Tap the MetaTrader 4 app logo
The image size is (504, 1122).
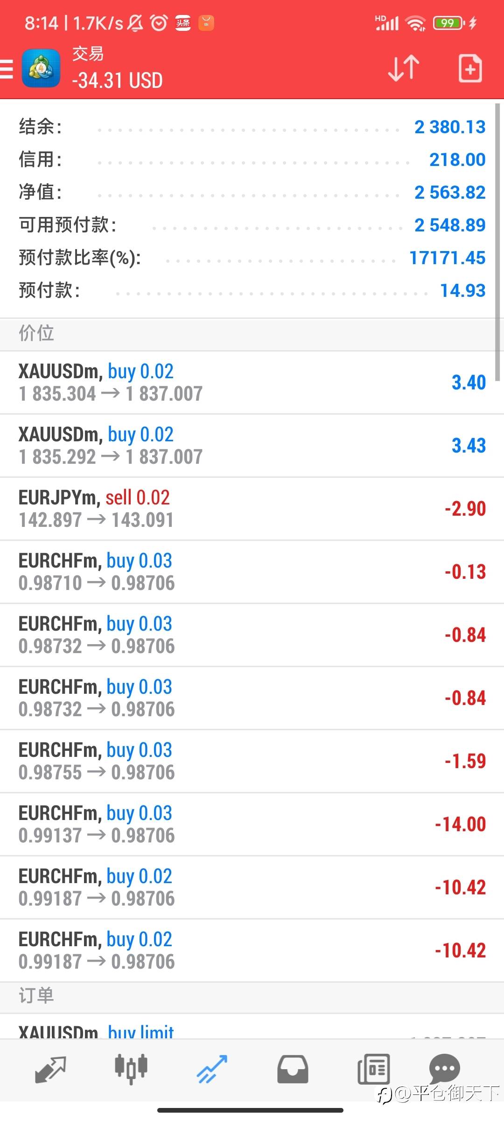pos(41,69)
